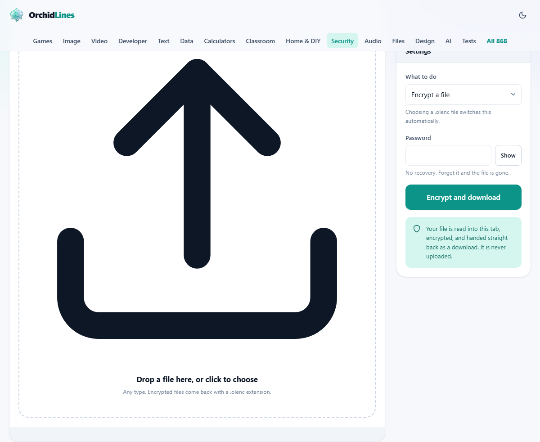Viewport: 540px width, 442px height.
Task: Click the 'What to do' label
Action: click(x=421, y=77)
